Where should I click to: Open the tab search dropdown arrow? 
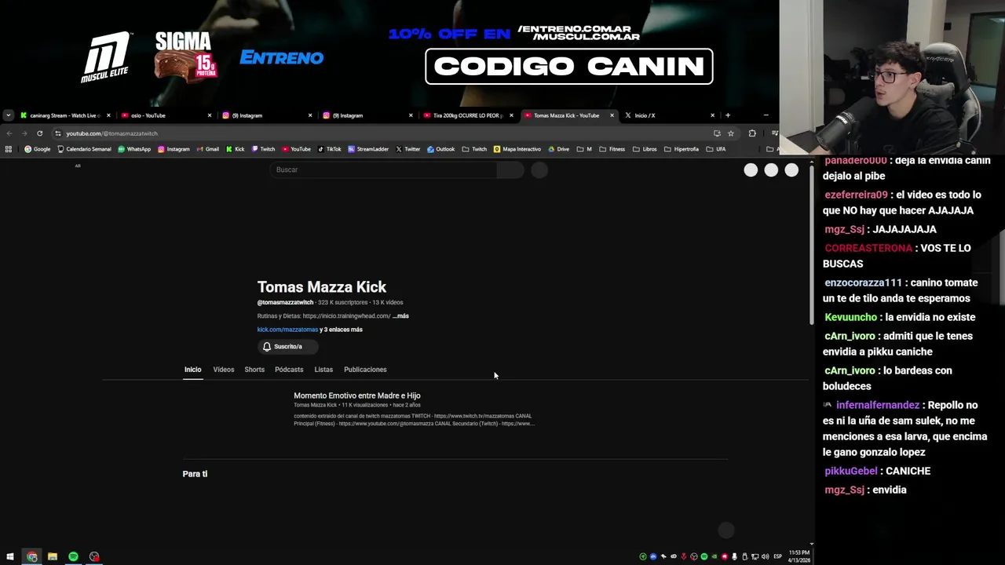8,115
